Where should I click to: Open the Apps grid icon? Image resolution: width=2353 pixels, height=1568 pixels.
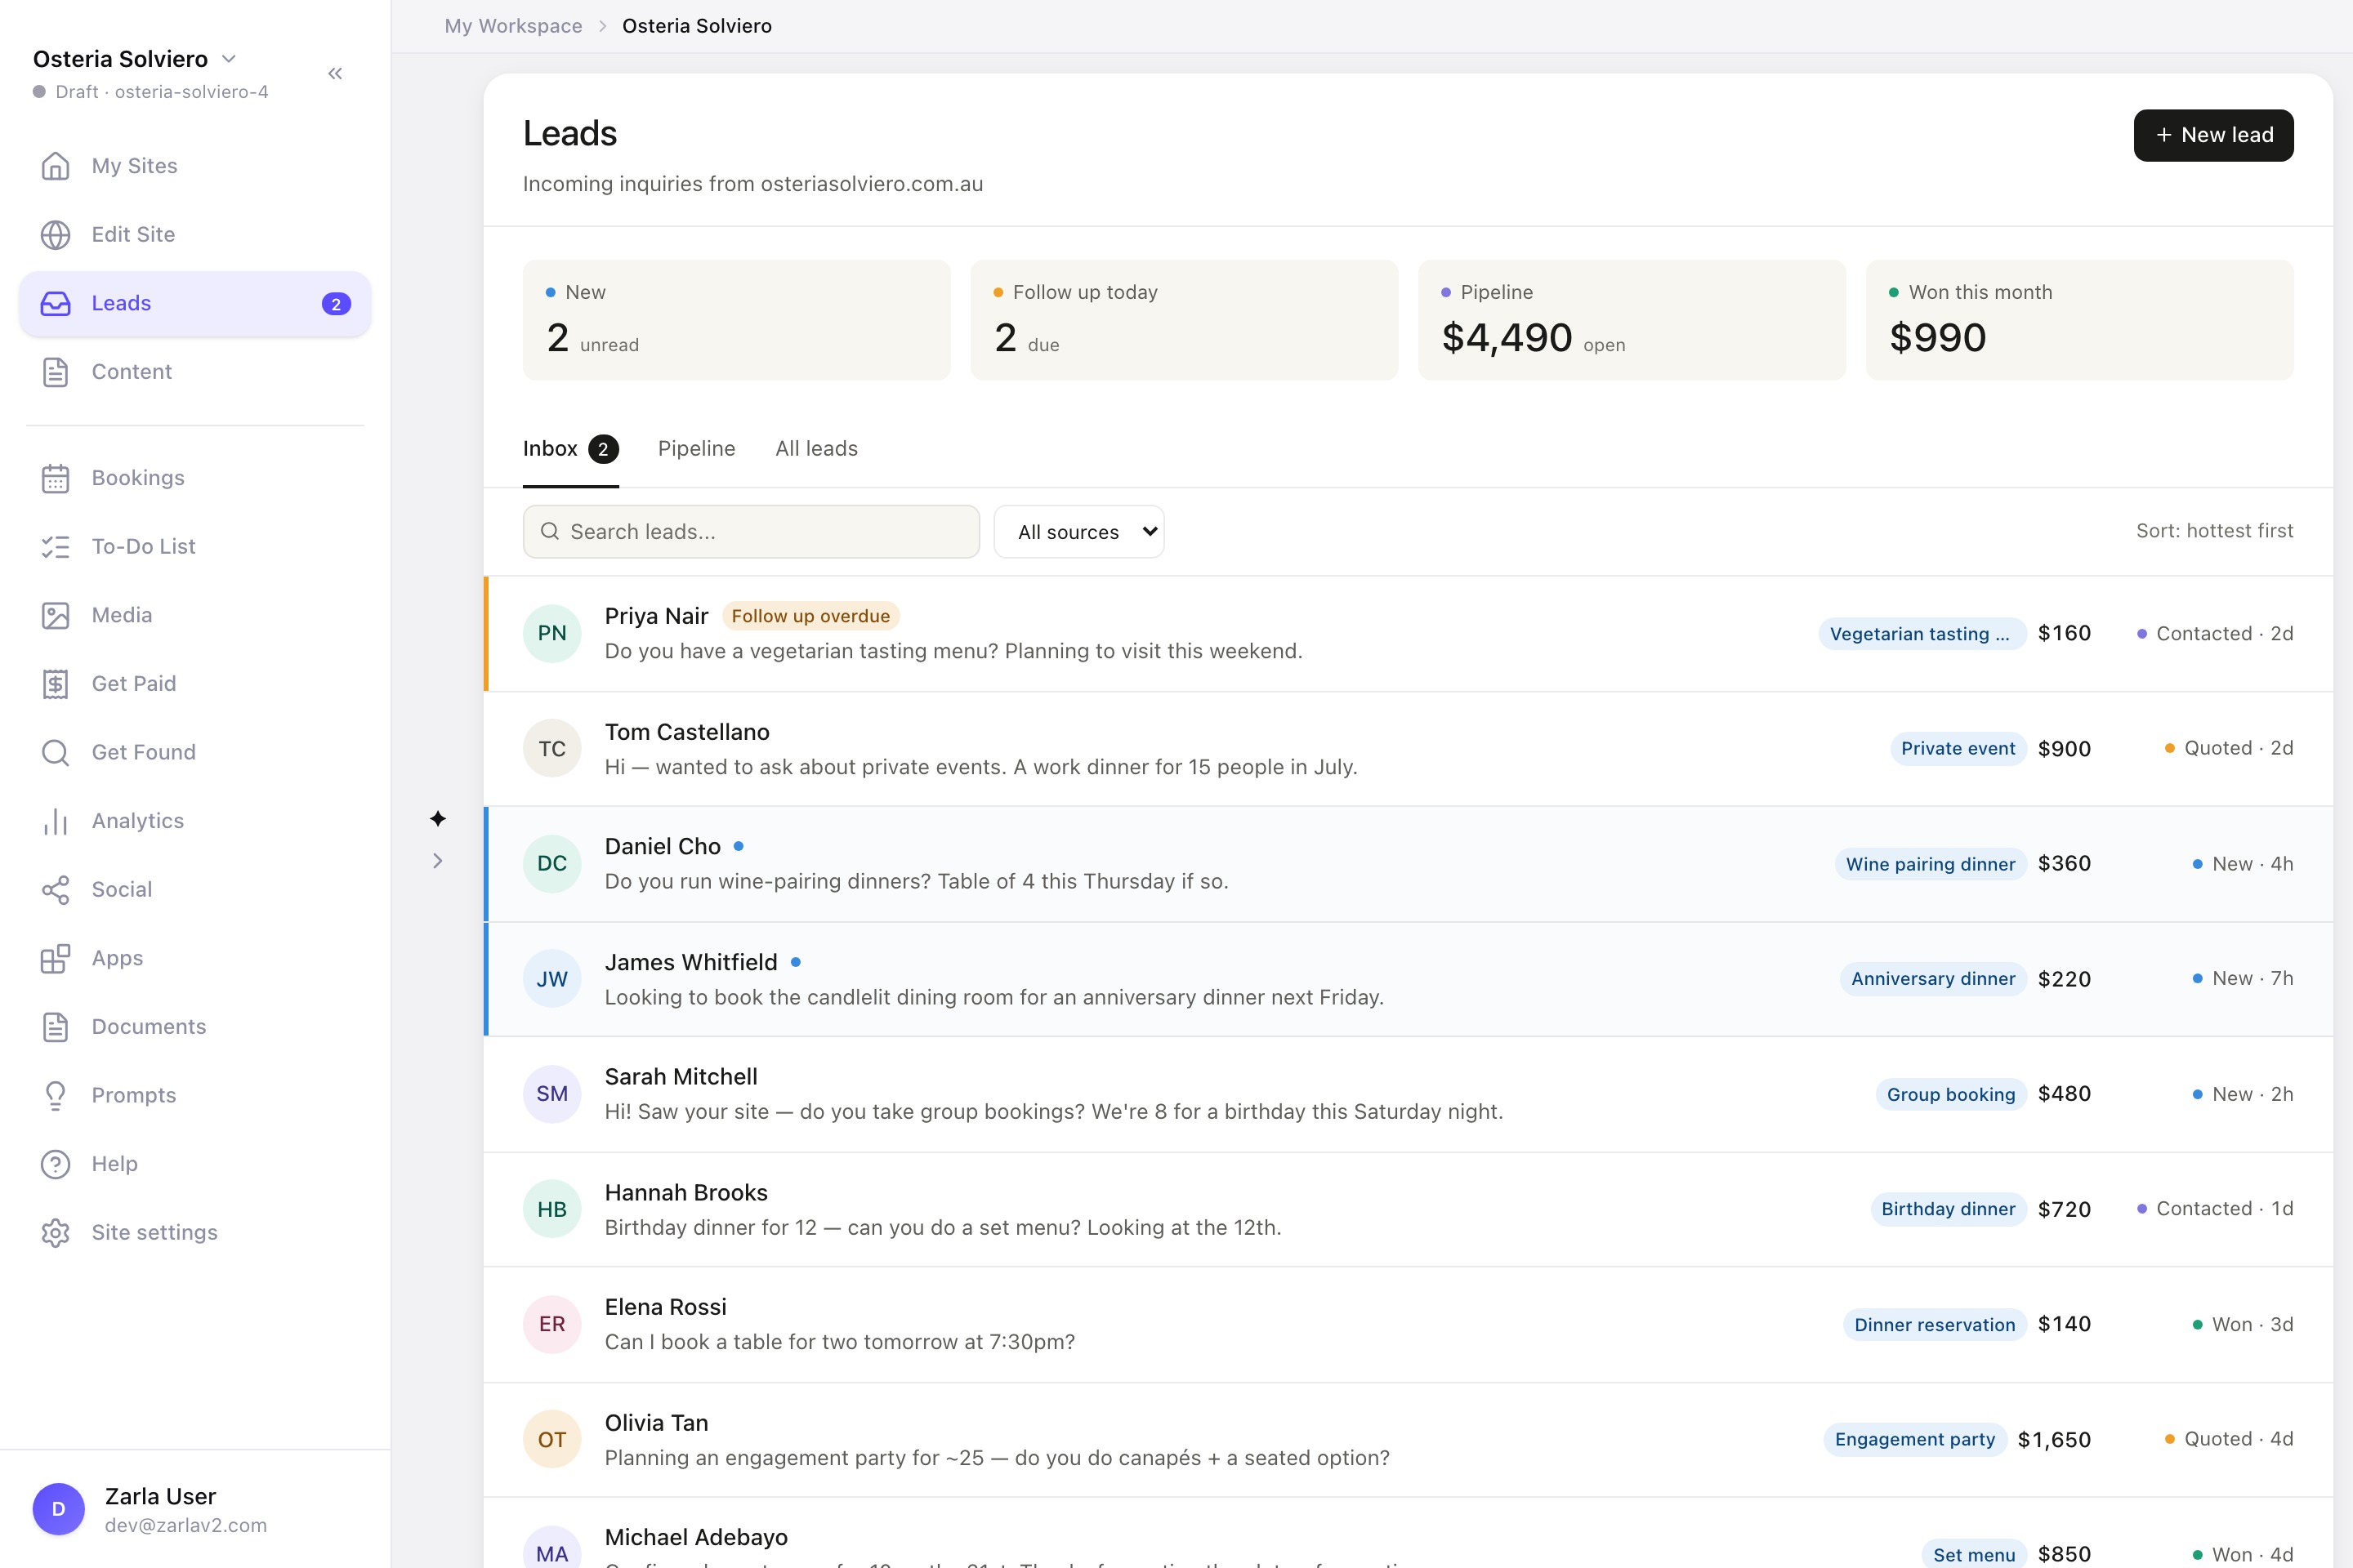tap(55, 958)
